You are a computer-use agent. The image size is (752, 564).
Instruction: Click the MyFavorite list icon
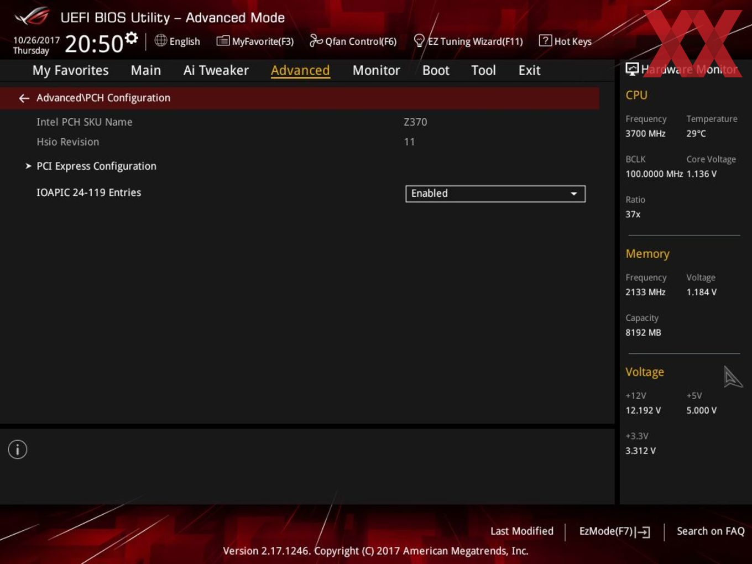223,41
